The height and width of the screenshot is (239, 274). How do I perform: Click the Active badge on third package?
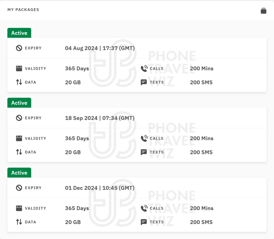[19, 173]
